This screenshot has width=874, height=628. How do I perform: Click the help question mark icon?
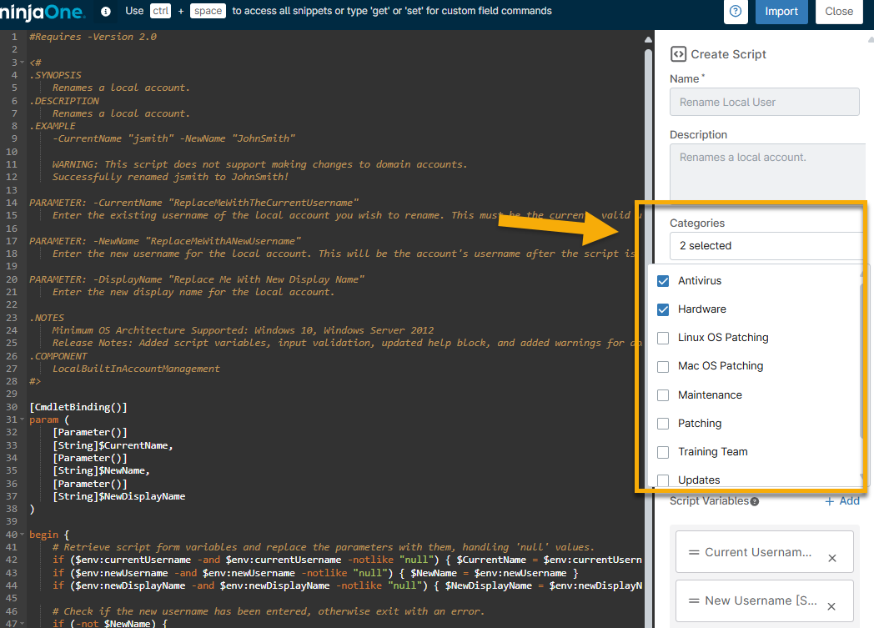pyautogui.click(x=735, y=12)
